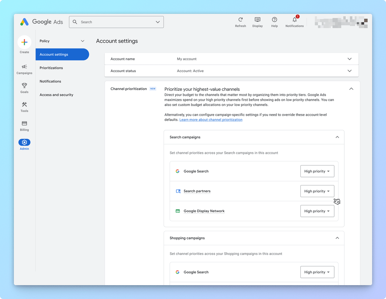Open Google Display Network priority dropdown
The image size is (386, 299).
coord(317,211)
